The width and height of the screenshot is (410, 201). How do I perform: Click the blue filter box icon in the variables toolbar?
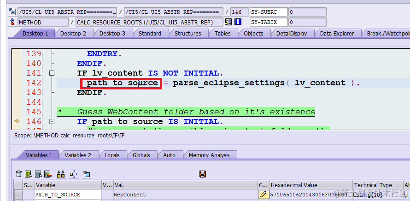click(87, 174)
